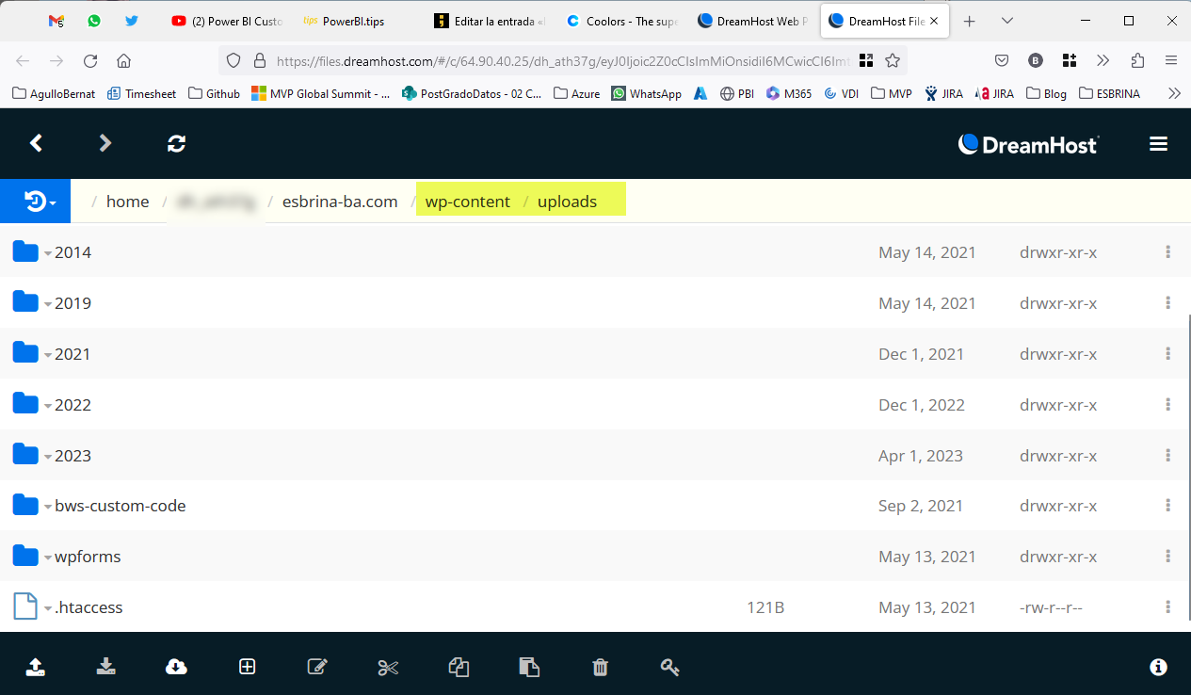Screen dimensions: 1191x695
Task: Open options menu for 2022 folder row
Action: coord(1167,405)
